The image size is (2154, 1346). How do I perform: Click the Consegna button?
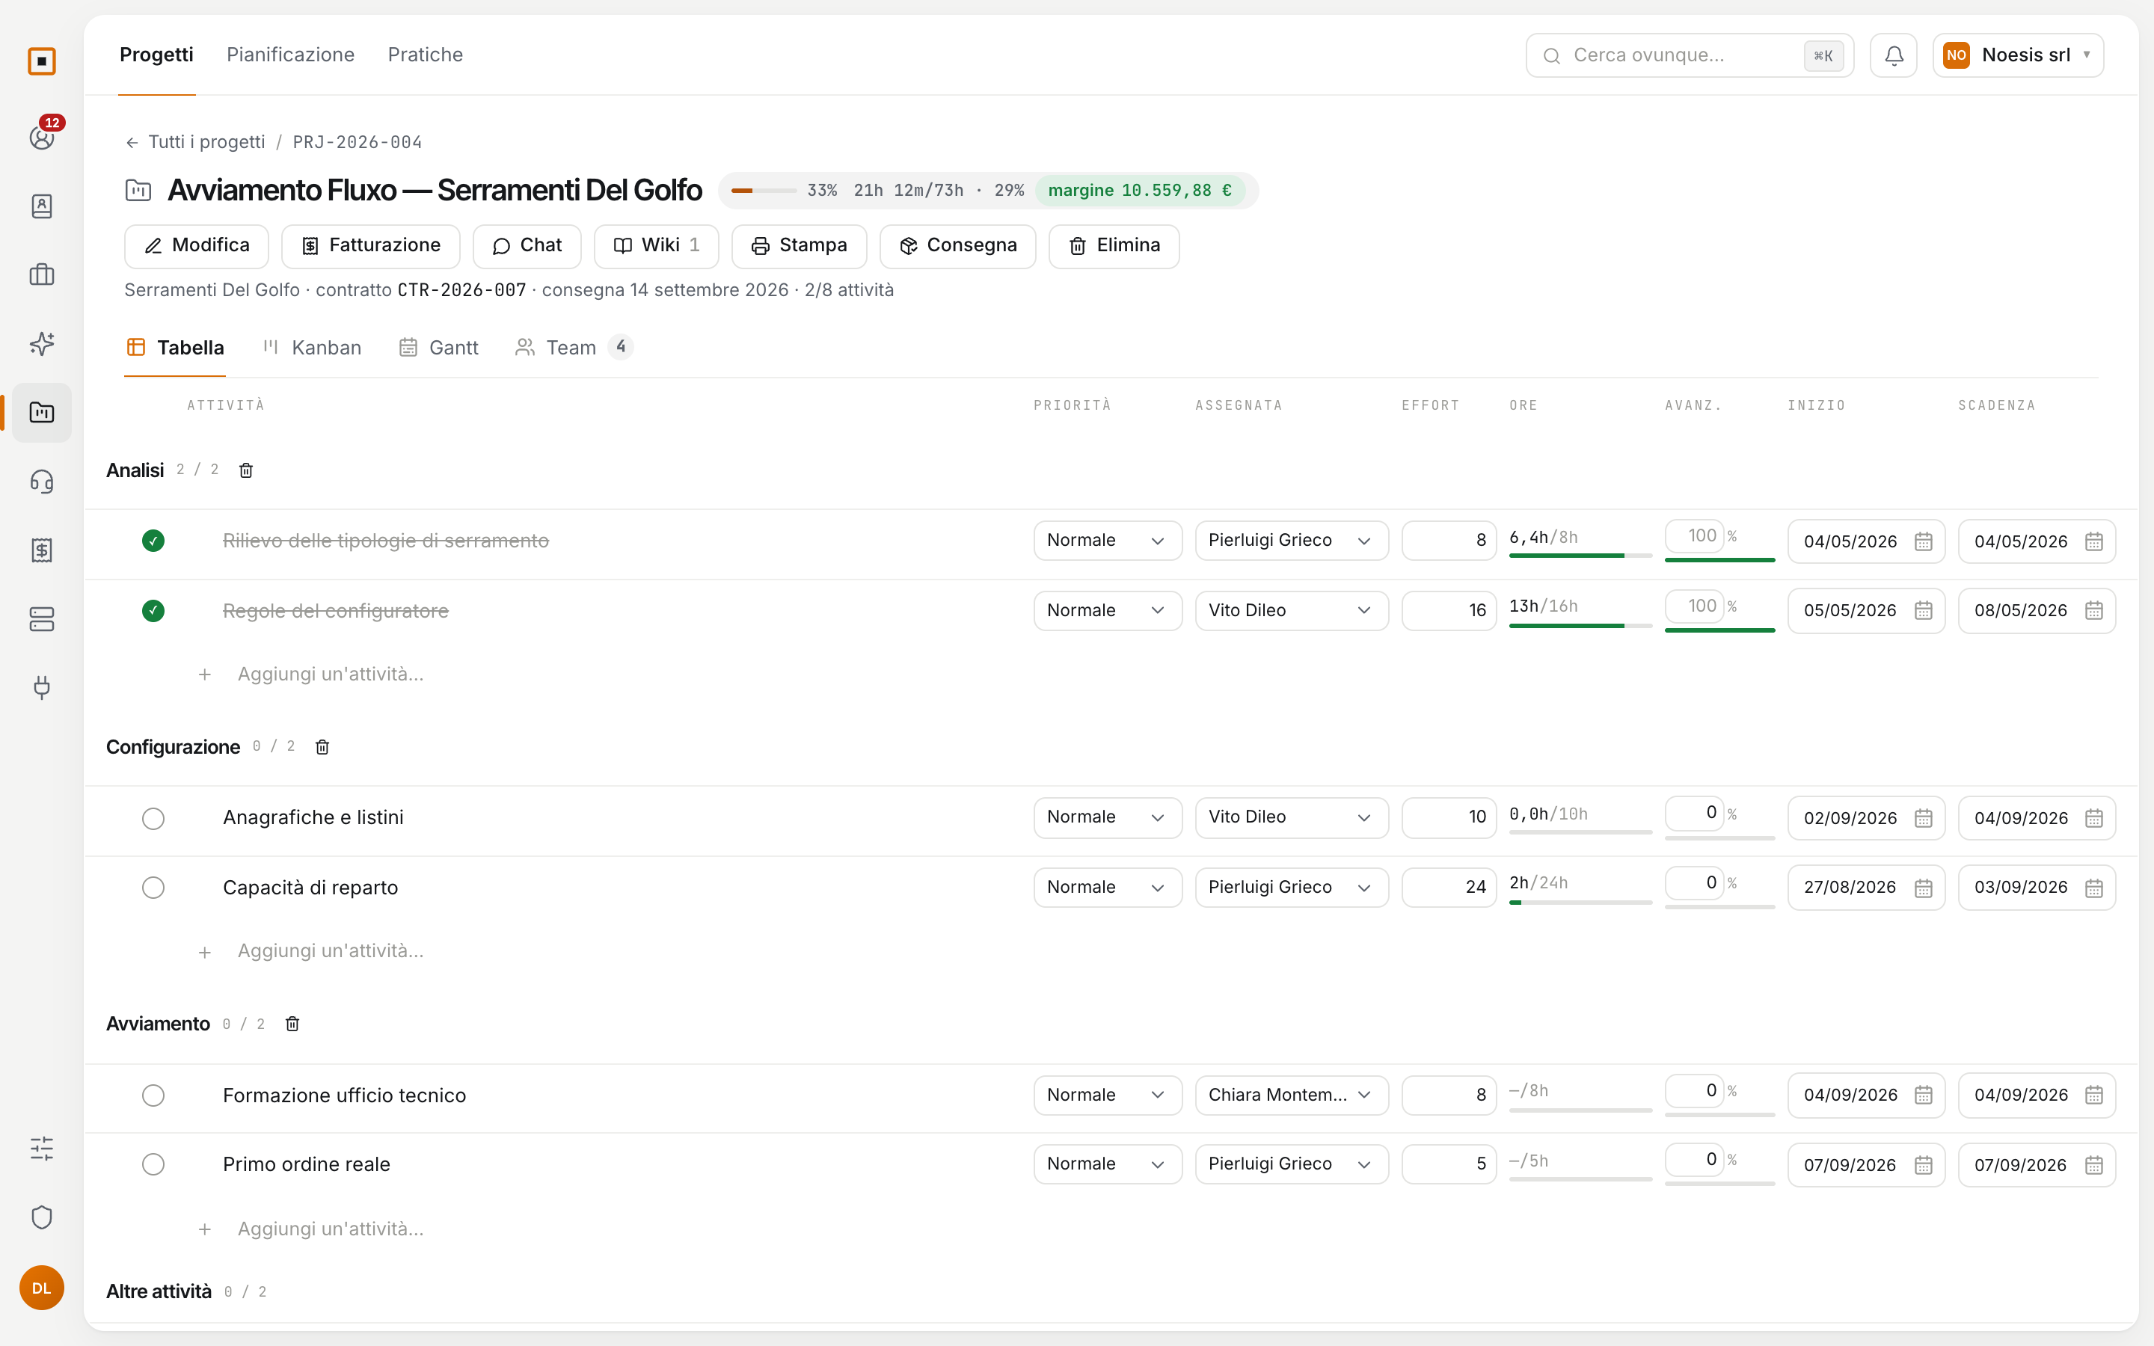tap(958, 246)
